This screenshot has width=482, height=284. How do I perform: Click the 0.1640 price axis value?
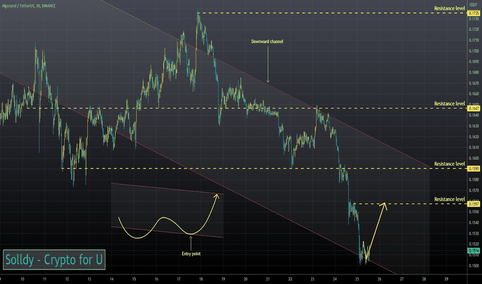[x=474, y=115]
